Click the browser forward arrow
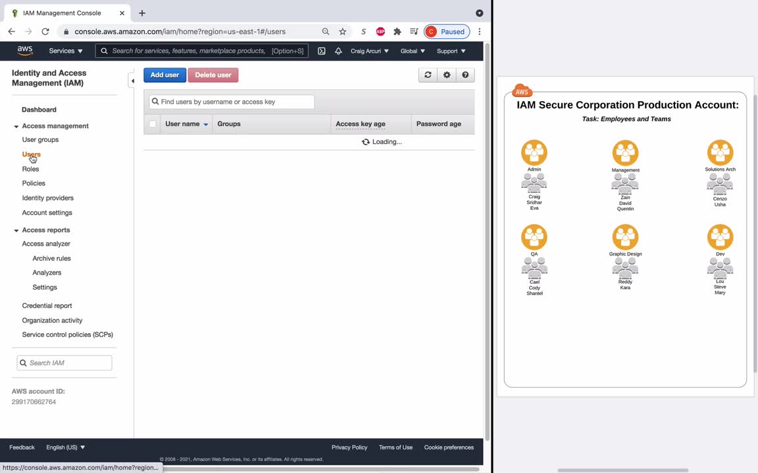The height and width of the screenshot is (473, 758). pyautogui.click(x=28, y=32)
